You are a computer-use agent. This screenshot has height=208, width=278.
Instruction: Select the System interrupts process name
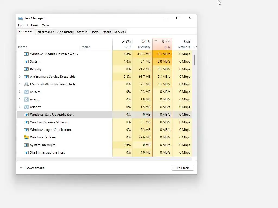(x=43, y=145)
